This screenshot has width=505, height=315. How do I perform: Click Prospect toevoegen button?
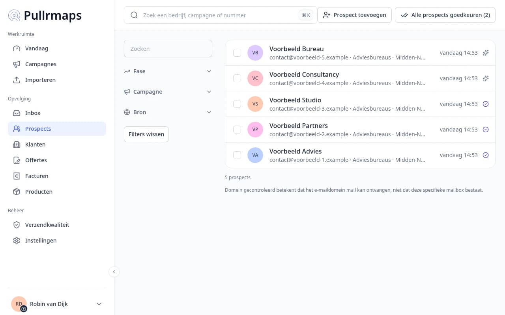click(x=354, y=15)
